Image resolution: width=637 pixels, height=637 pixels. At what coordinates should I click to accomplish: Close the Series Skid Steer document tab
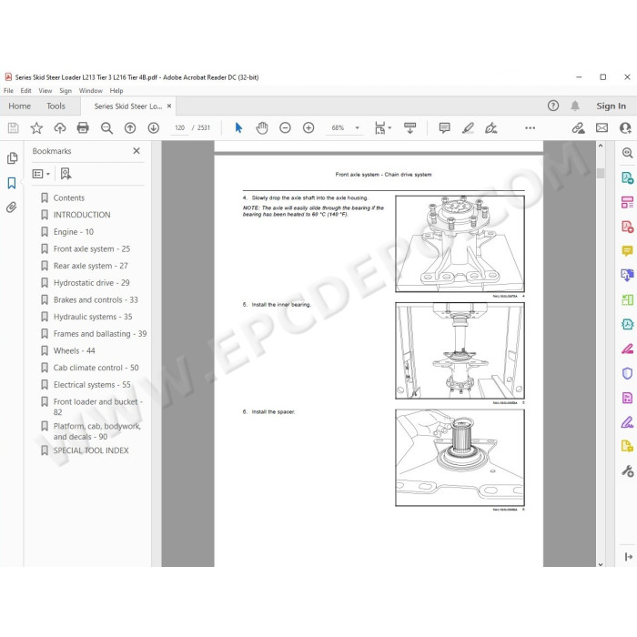point(169,106)
